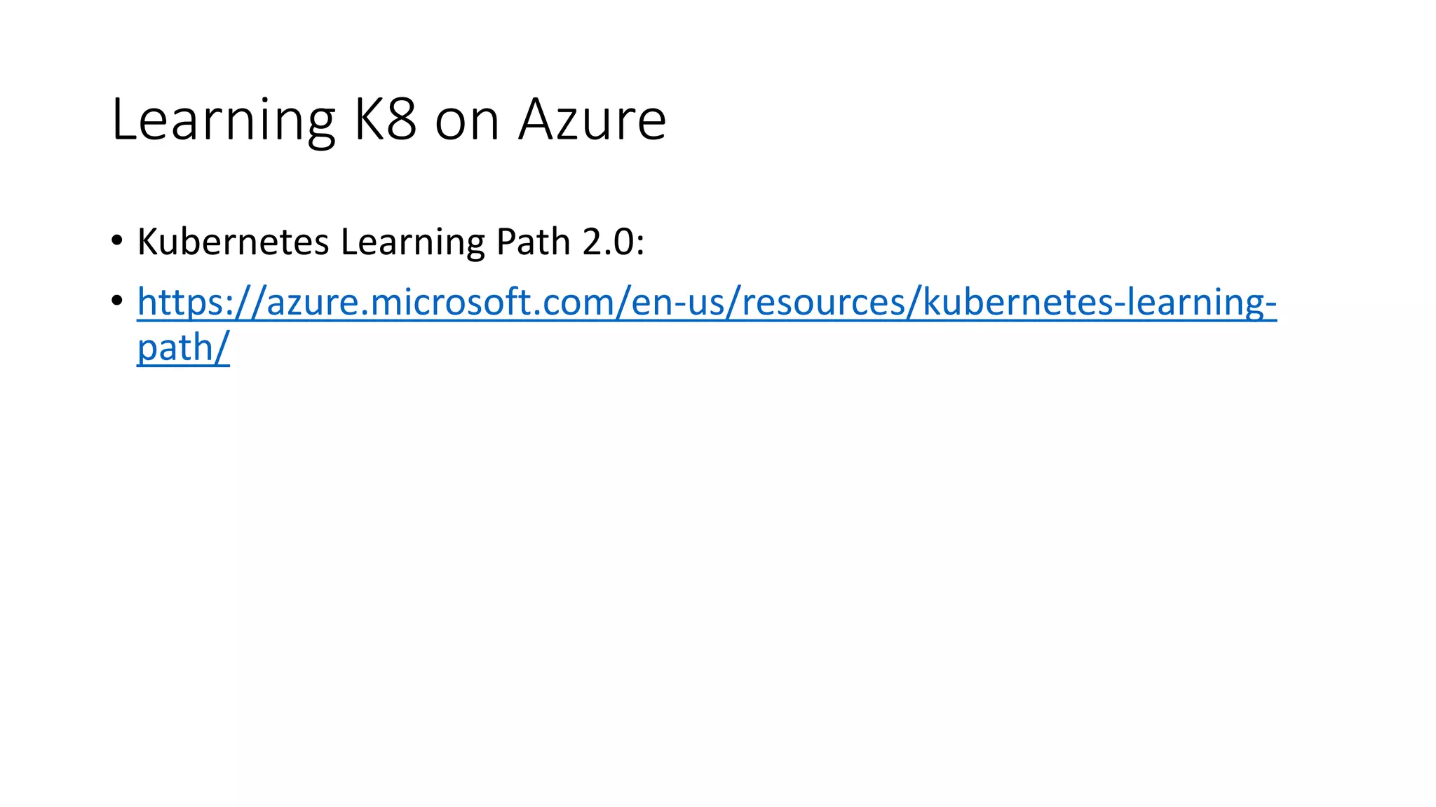Select the 'Learning K8 on Azure' slide title
Viewport: 1436px width, 807px height.
click(388, 120)
